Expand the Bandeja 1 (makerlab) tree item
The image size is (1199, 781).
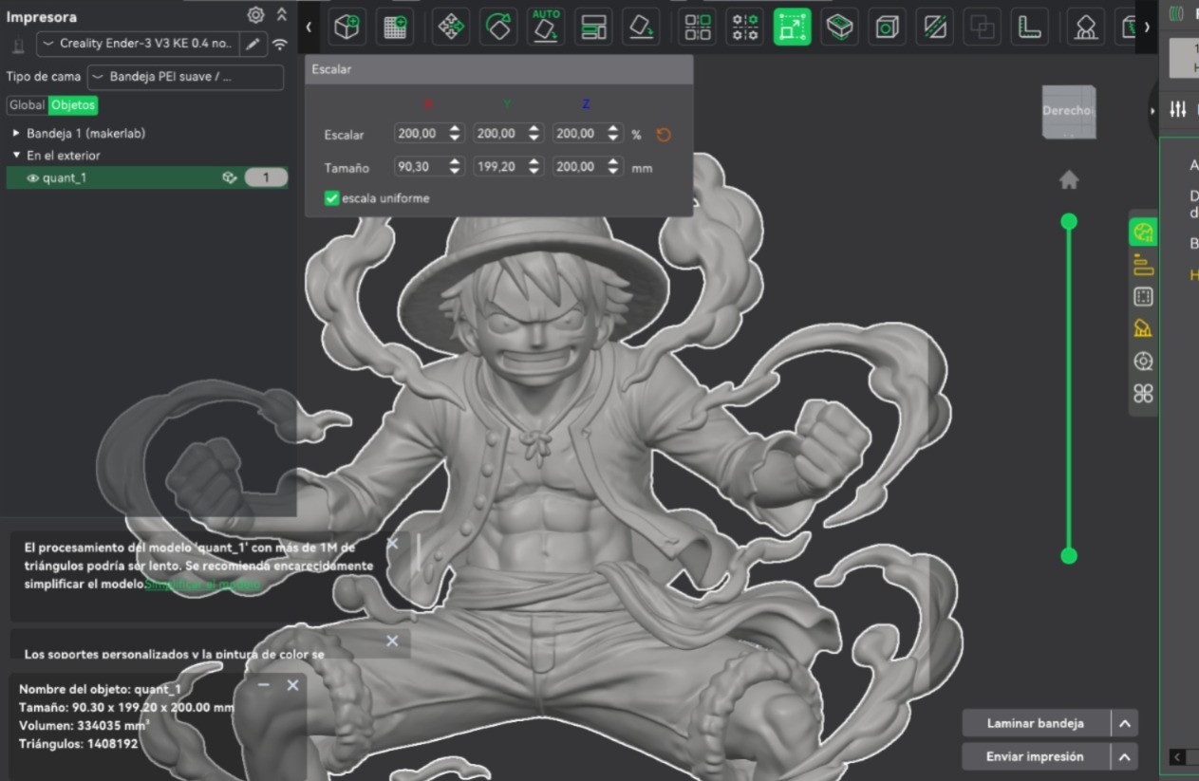(x=16, y=134)
